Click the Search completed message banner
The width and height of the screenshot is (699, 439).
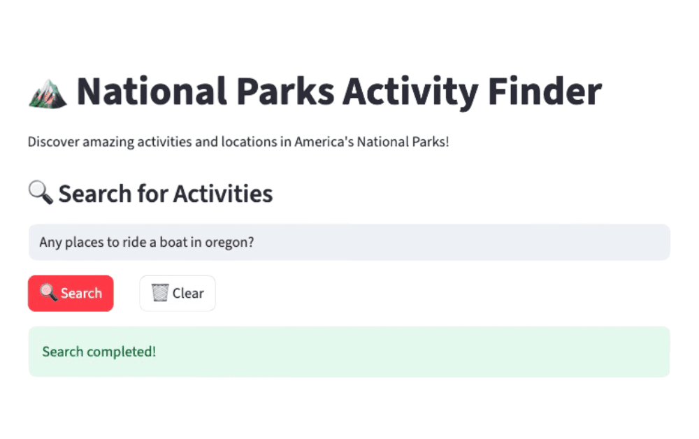tap(349, 352)
